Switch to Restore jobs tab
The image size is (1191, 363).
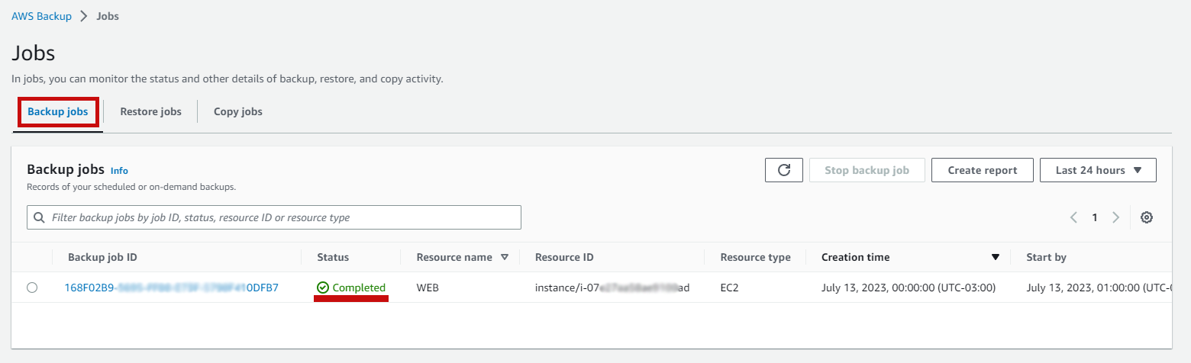coord(150,111)
